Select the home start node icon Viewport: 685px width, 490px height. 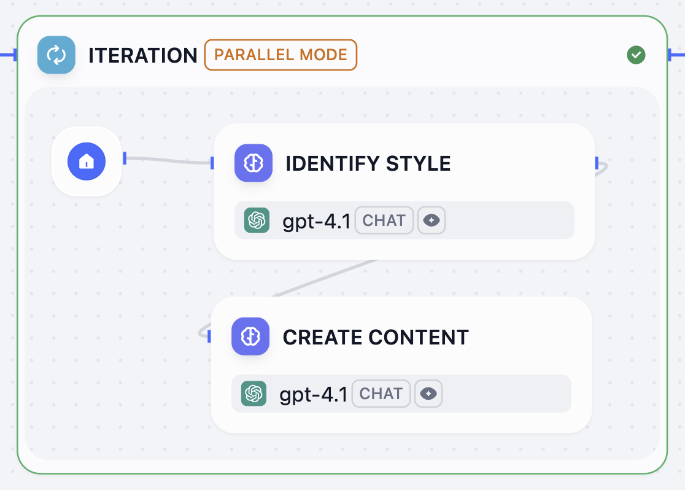(87, 161)
